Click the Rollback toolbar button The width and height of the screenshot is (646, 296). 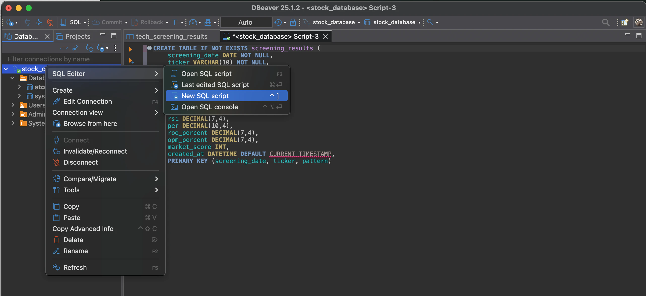point(147,22)
